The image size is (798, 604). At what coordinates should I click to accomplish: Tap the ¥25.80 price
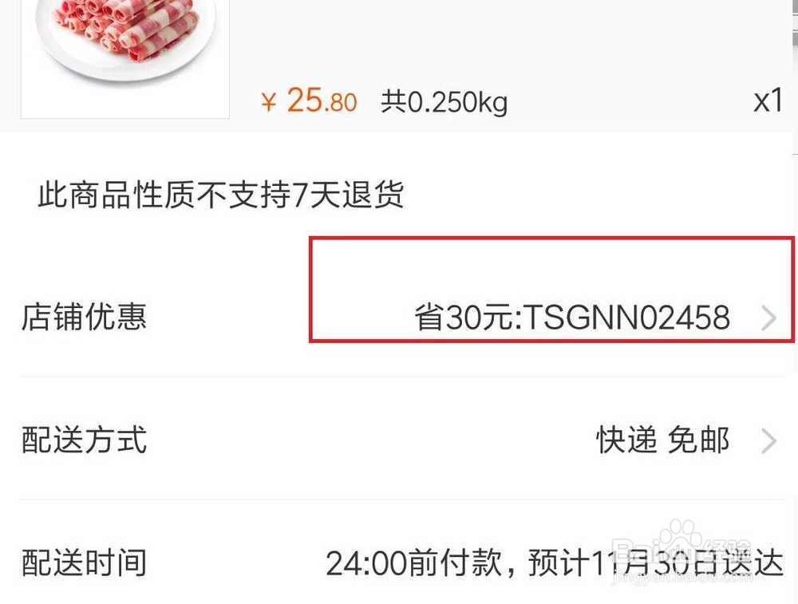click(308, 101)
